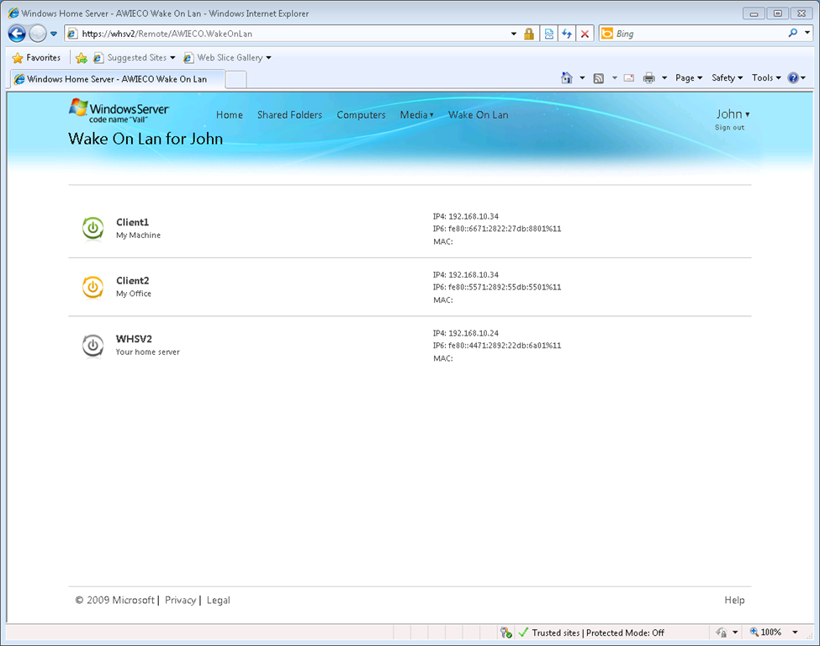The image size is (820, 646).
Task: Click the security lock icon in address bar
Action: [x=529, y=34]
